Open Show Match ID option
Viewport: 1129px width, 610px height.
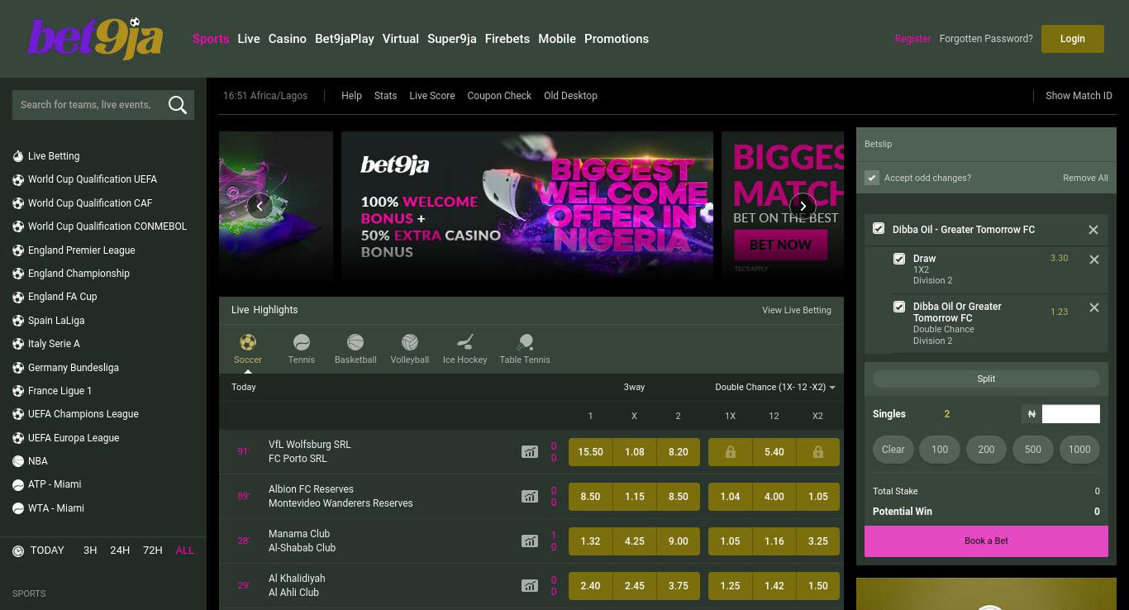(x=1079, y=96)
